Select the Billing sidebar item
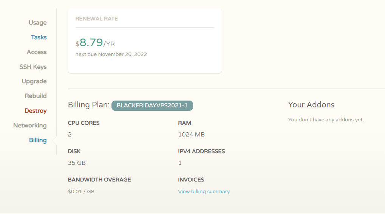 [x=38, y=140]
